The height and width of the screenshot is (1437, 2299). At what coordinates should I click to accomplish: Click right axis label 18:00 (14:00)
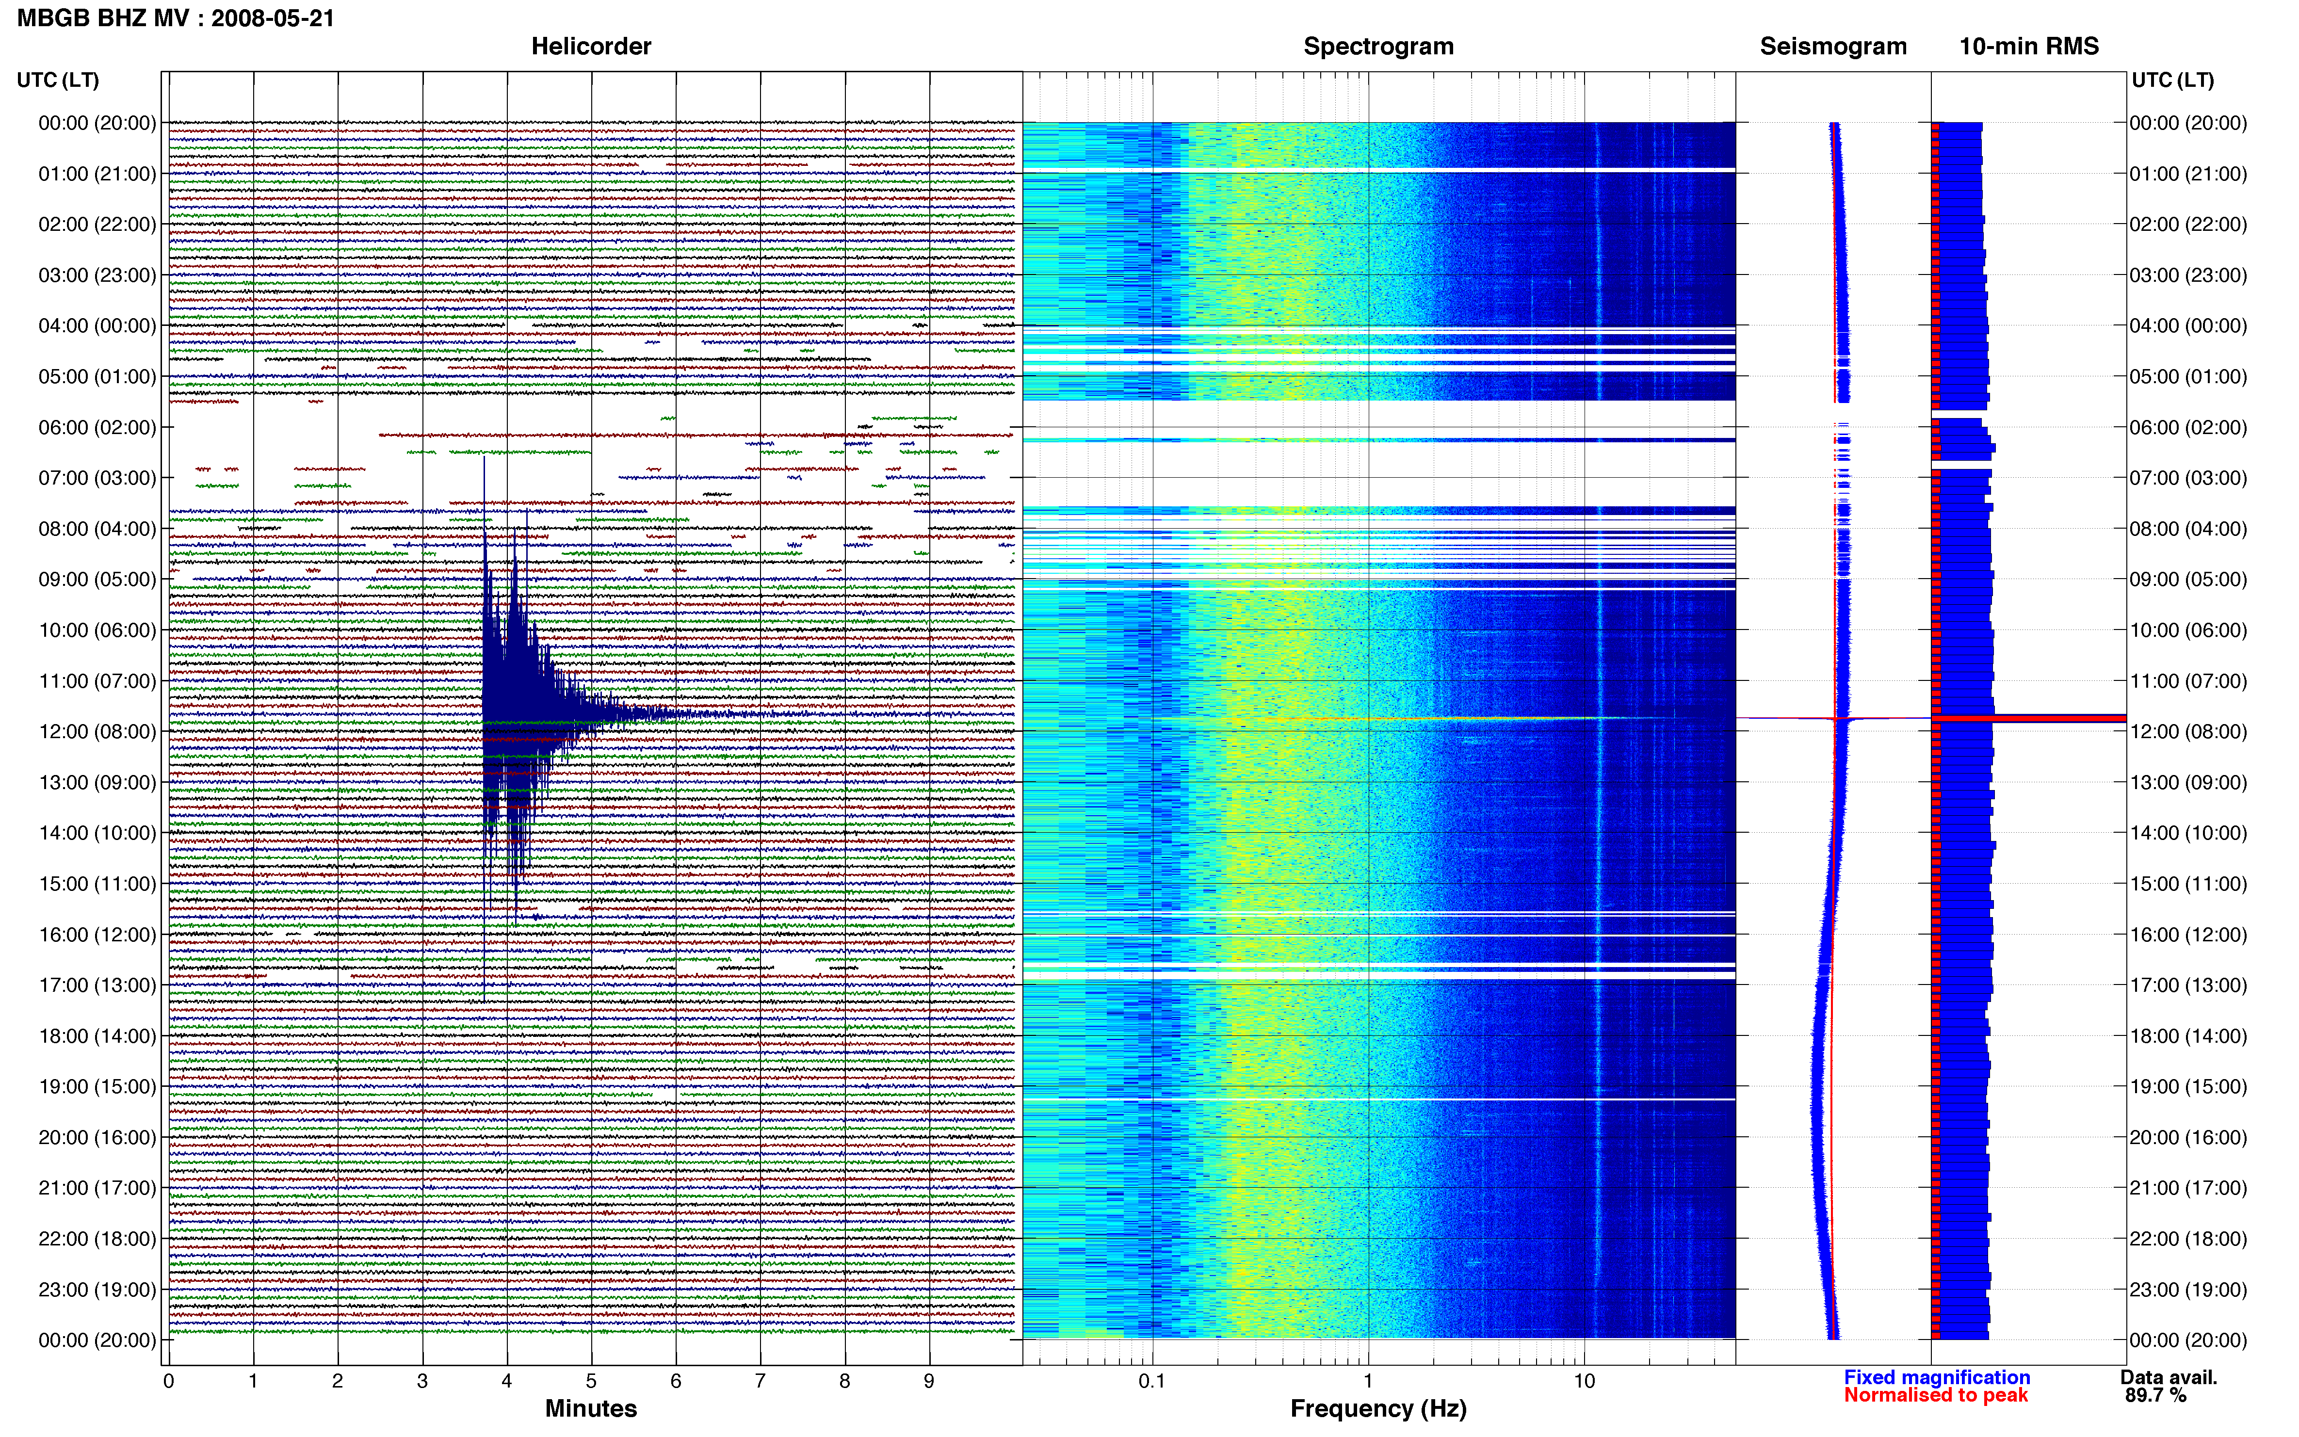[2188, 1036]
